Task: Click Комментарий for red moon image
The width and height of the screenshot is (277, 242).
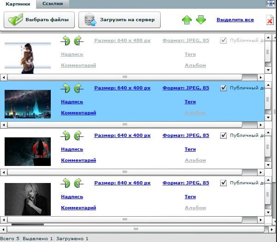Action: 78,160
